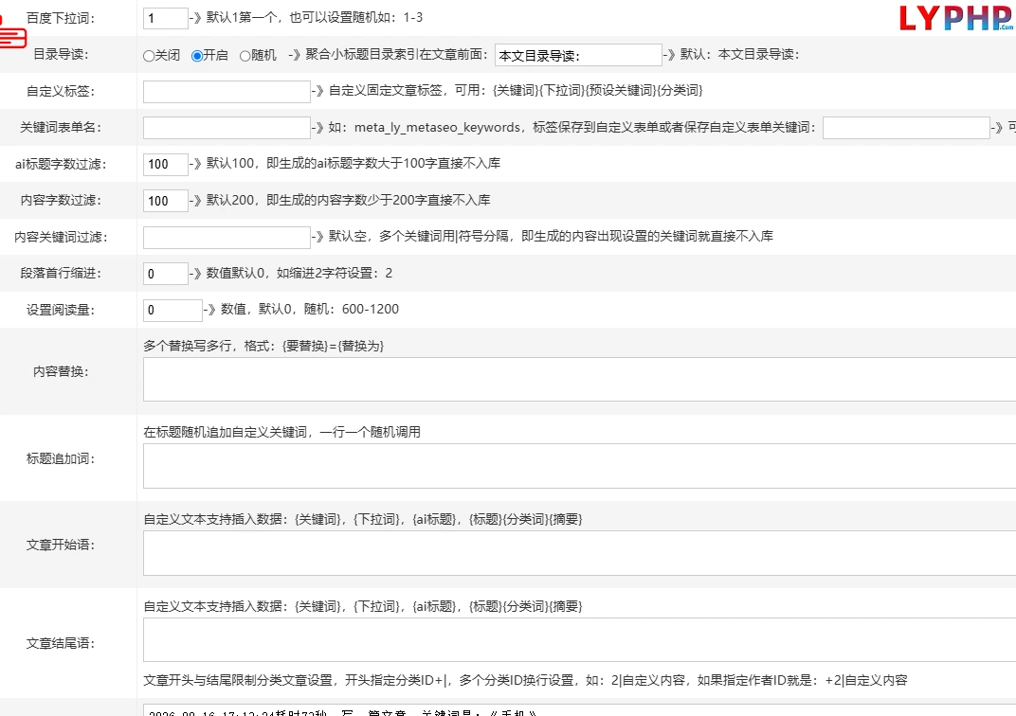1016x716 pixels.
Task: Click the hint 默认1第一个，也可以设置随机如：1-3
Action: [x=315, y=17]
